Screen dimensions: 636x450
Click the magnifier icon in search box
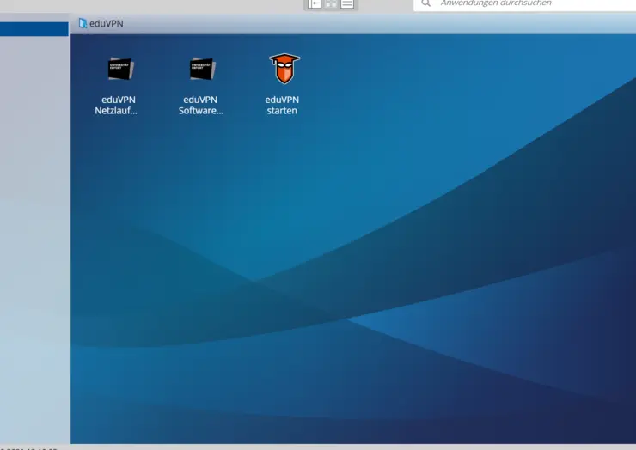coord(425,3)
